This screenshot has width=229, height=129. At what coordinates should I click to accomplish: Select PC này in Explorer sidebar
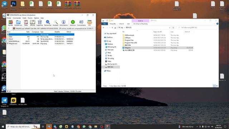pyautogui.click(x=109, y=41)
